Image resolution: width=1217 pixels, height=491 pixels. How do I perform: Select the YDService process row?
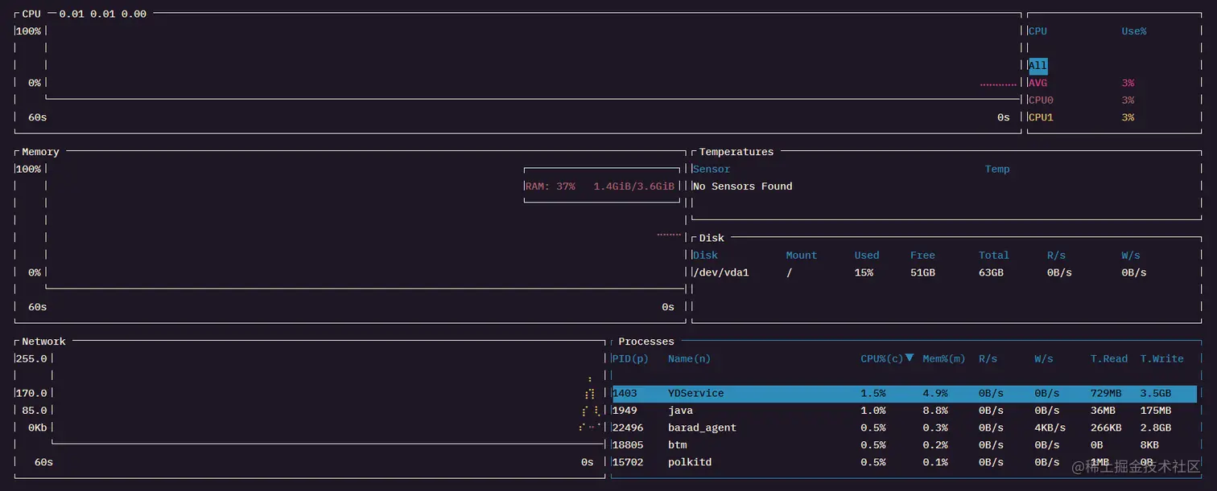tap(695, 394)
